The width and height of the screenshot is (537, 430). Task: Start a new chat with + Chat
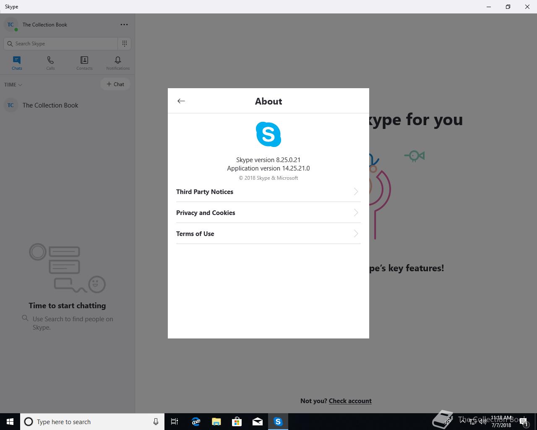point(115,84)
